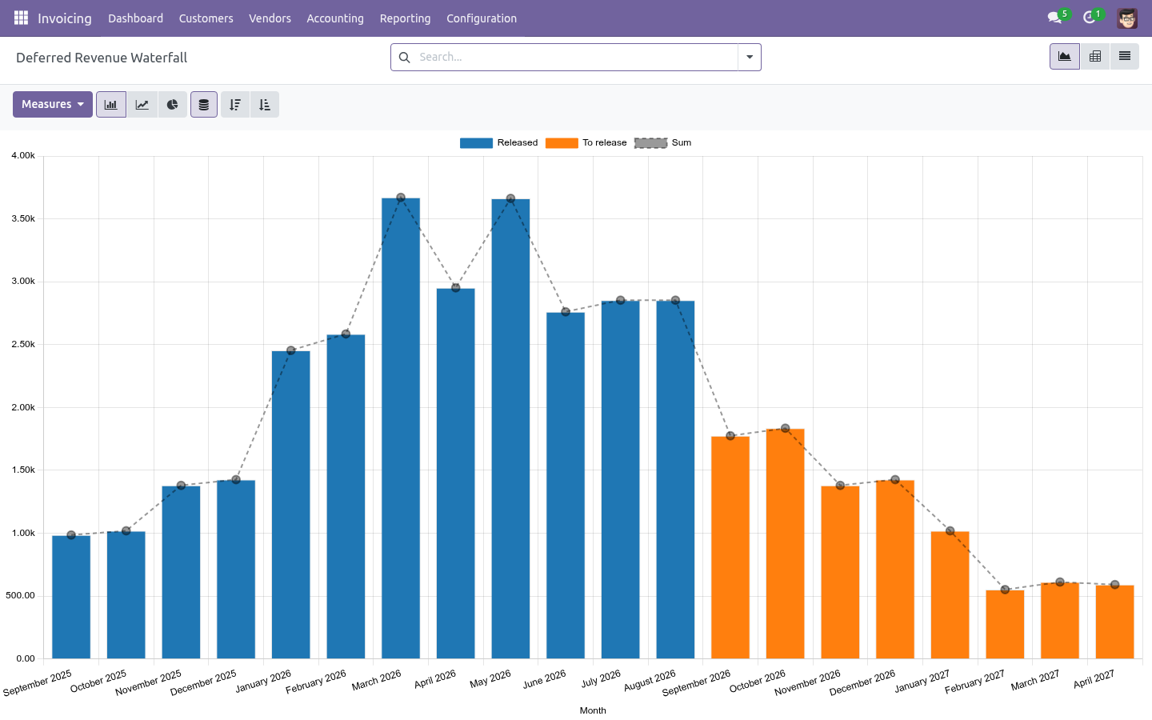The width and height of the screenshot is (1152, 720).
Task: Click the Sum data point for December 2026
Action: [x=895, y=480]
